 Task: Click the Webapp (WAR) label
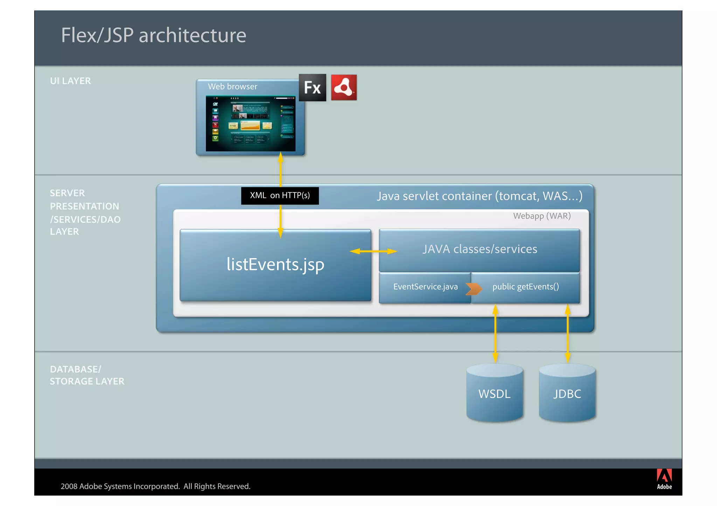(542, 216)
